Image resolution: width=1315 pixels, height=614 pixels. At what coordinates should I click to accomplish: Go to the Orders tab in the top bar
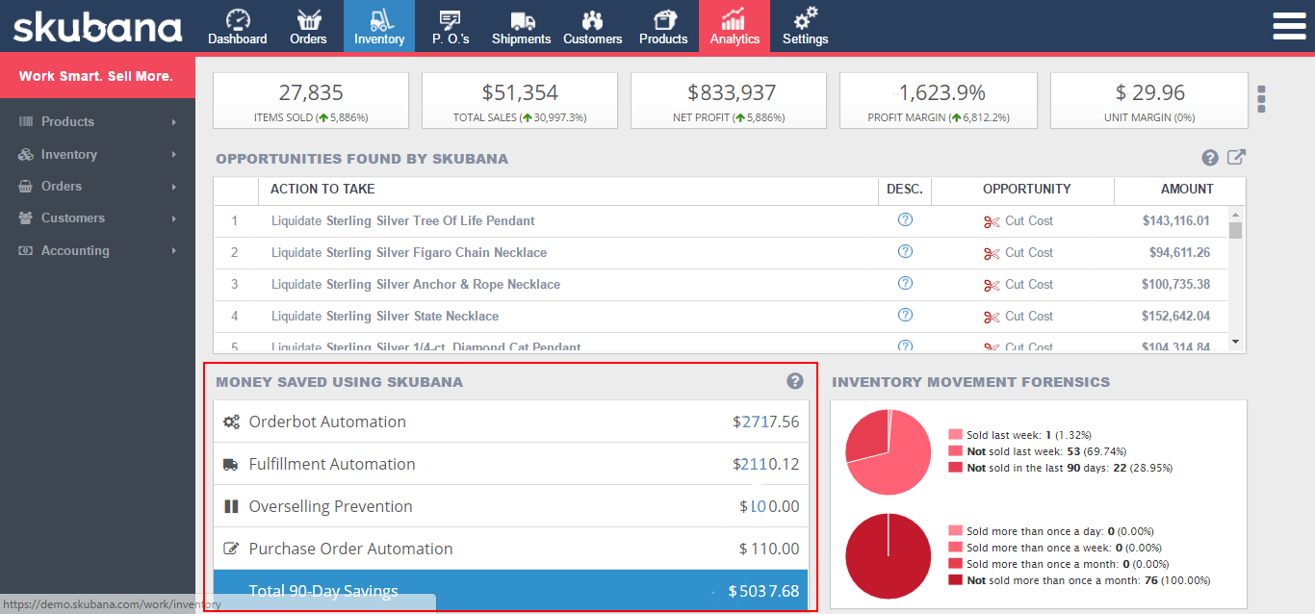tap(308, 26)
